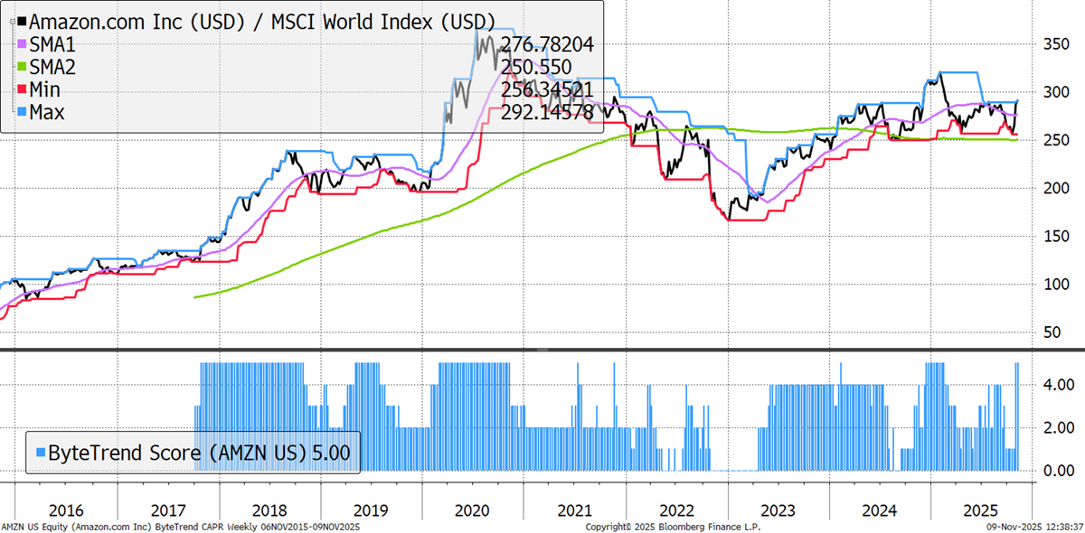Click the green SMA2 legend swatch

tap(22, 66)
